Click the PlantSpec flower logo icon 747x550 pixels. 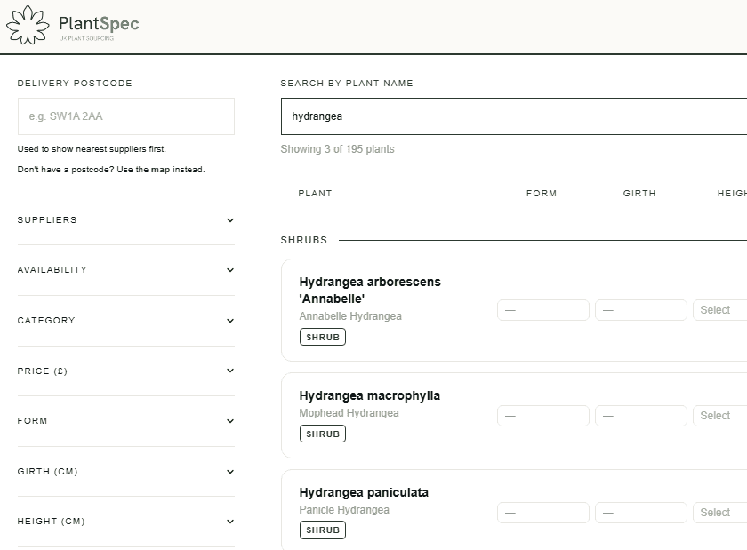[x=28, y=25]
